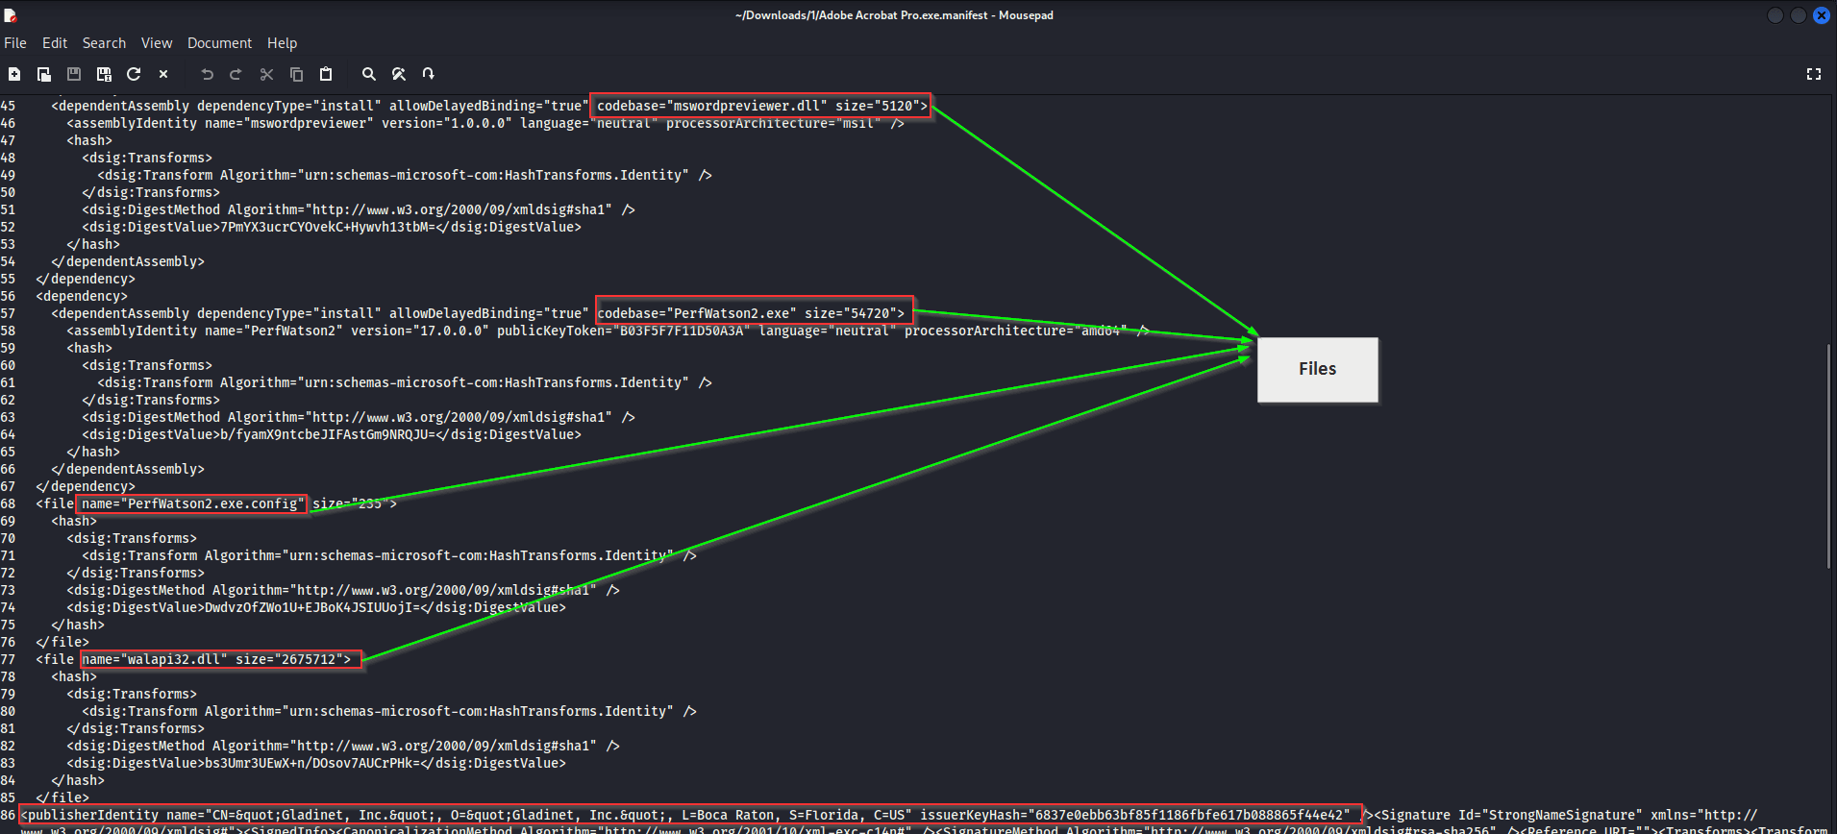The height and width of the screenshot is (834, 1837).
Task: Open the Help menu
Action: [282, 43]
